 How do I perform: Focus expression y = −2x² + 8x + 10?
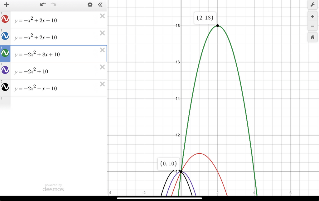[59, 54]
